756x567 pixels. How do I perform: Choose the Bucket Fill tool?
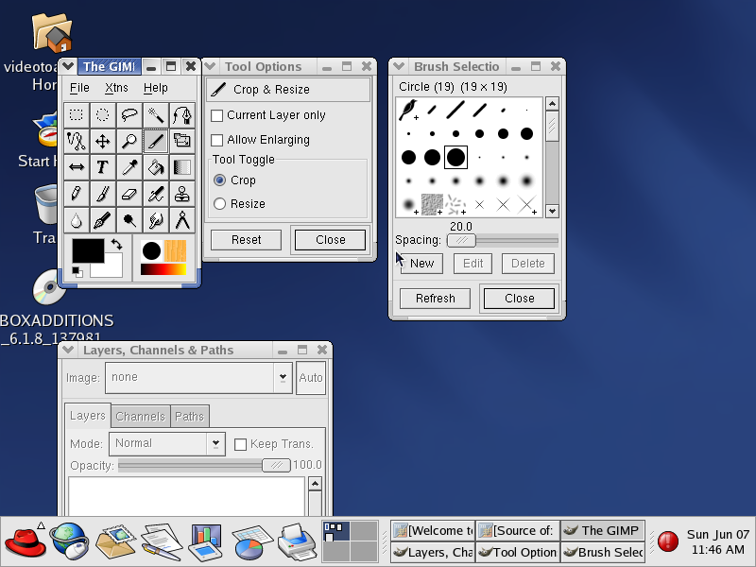coord(156,168)
